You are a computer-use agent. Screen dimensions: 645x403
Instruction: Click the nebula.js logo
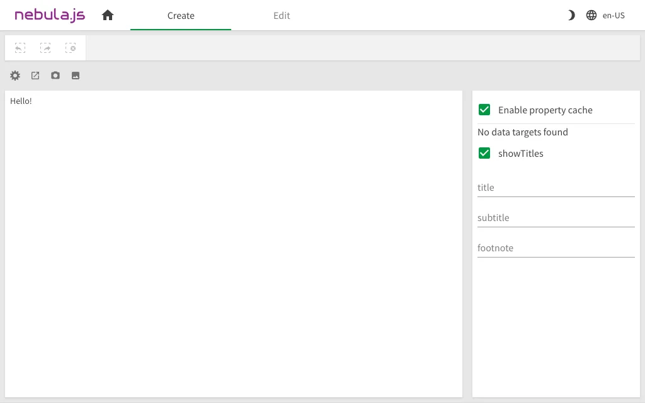click(50, 15)
